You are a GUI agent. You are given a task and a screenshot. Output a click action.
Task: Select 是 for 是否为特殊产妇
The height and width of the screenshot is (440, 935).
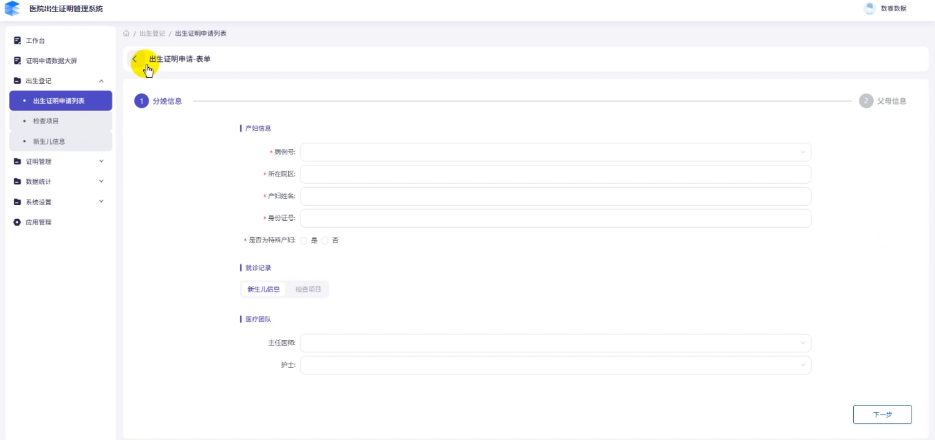[x=304, y=240]
